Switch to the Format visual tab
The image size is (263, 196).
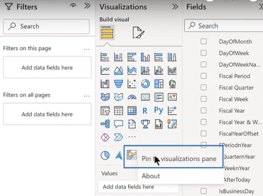click(x=138, y=32)
